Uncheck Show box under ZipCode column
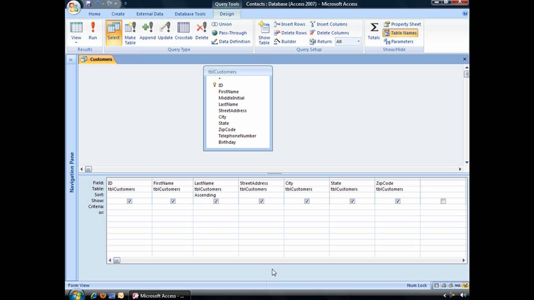The image size is (534, 300). click(398, 201)
